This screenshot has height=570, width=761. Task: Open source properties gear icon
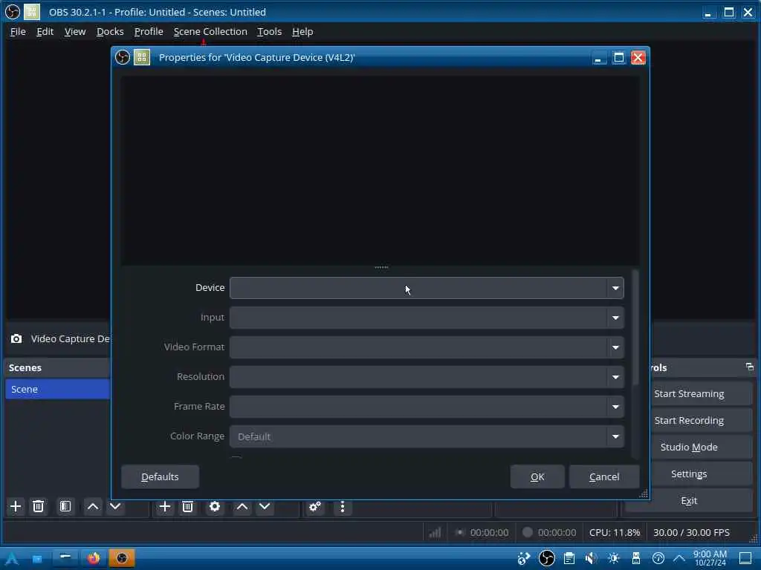215,507
